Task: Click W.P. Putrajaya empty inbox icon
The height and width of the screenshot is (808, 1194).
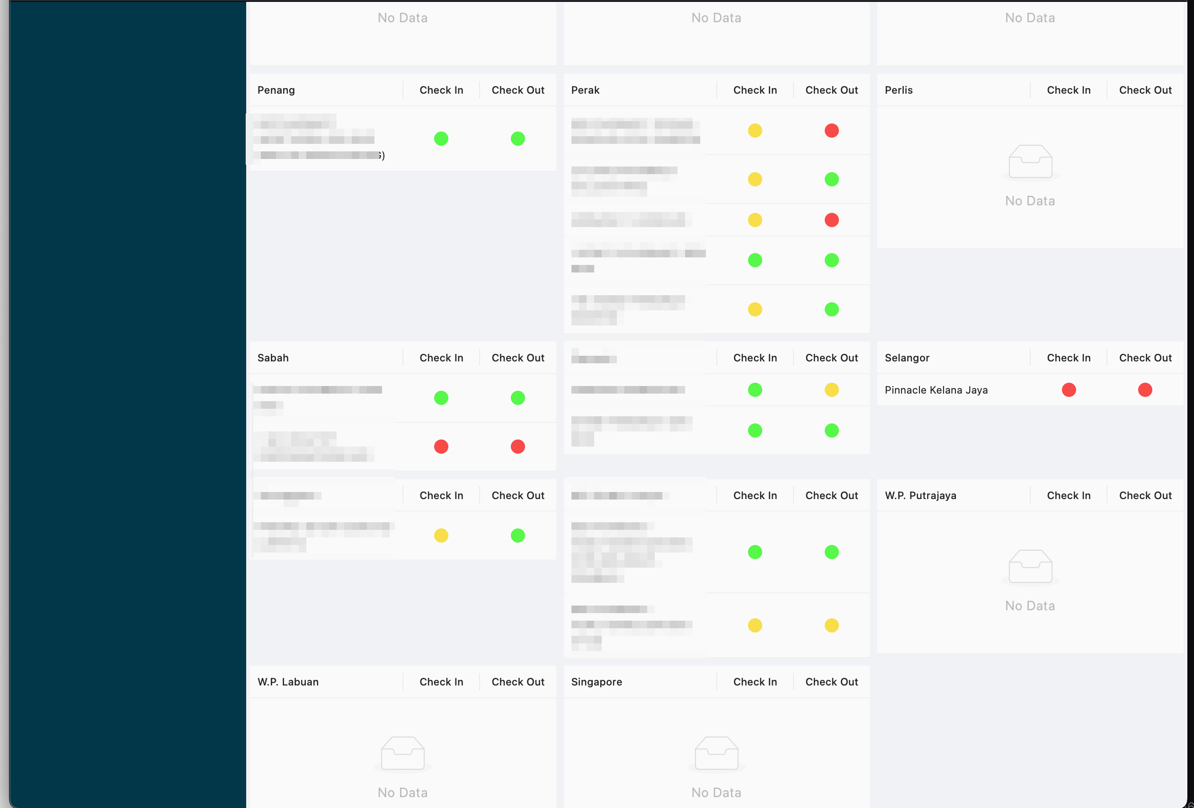Action: pos(1030,566)
